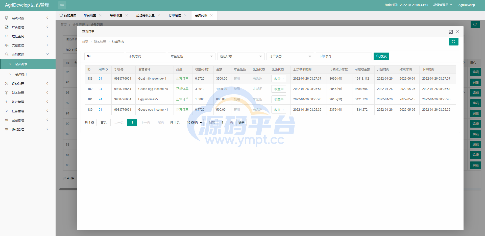Select page 1 in pagination

tap(132, 123)
